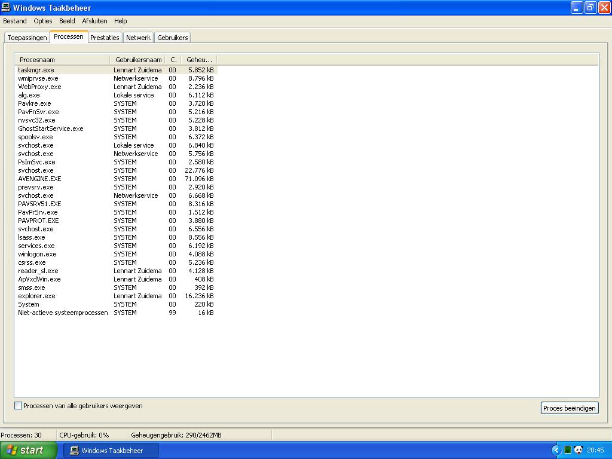612x459 pixels.
Task: Select the winlogon.exe process
Action: tap(117, 254)
